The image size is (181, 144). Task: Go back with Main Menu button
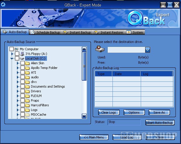[94, 137]
